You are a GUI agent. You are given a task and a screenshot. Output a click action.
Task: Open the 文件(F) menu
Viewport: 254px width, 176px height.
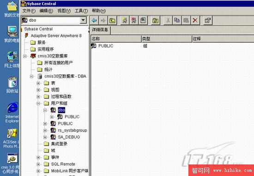tap(29, 11)
